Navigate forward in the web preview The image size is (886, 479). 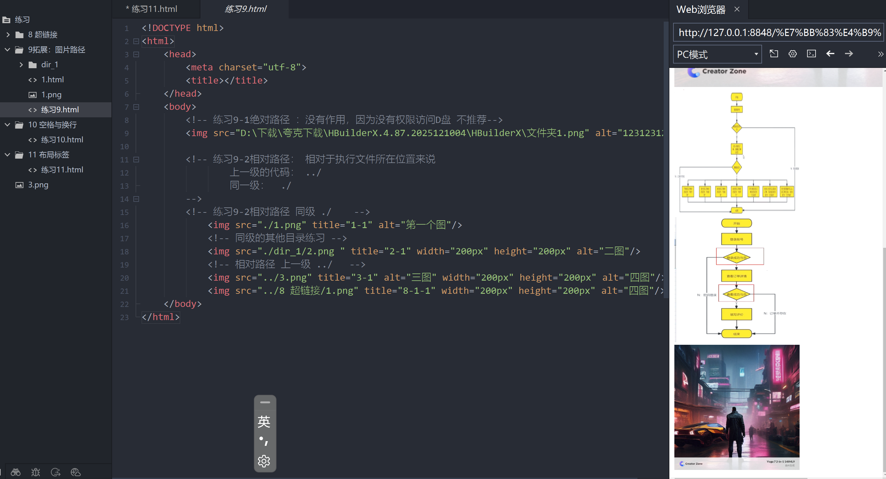click(849, 54)
